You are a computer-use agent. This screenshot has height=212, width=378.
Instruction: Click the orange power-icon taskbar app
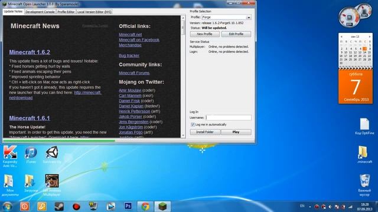coord(25,207)
